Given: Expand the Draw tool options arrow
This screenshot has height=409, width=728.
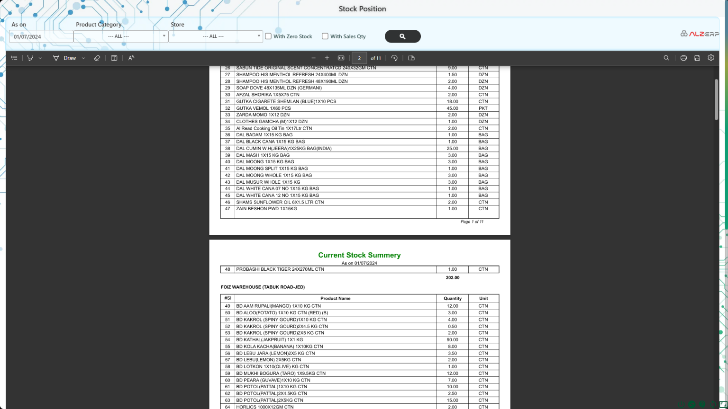Looking at the screenshot, I should click(83, 58).
